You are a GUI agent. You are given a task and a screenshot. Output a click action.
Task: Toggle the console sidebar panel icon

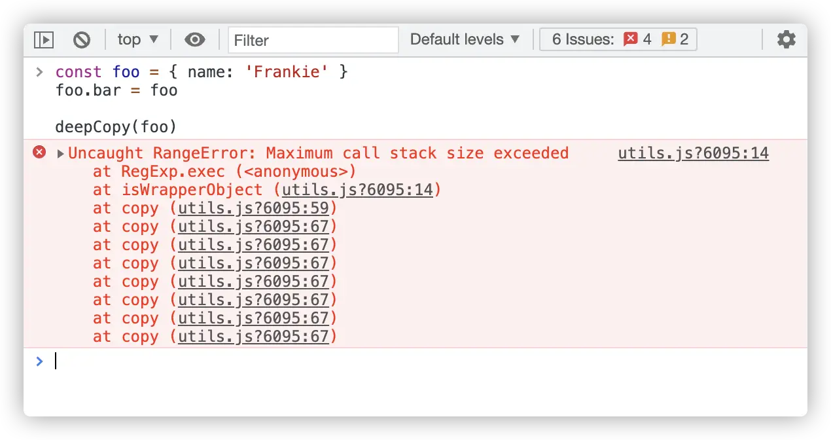point(44,40)
